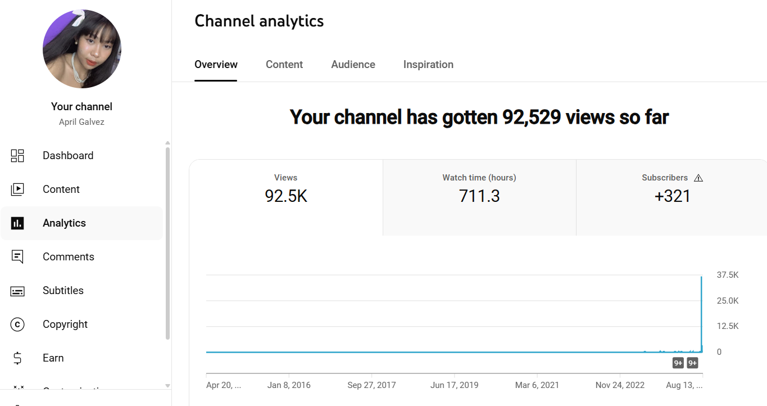767x406 pixels.
Task: Click the channel profile picture
Action: pyautogui.click(x=82, y=49)
